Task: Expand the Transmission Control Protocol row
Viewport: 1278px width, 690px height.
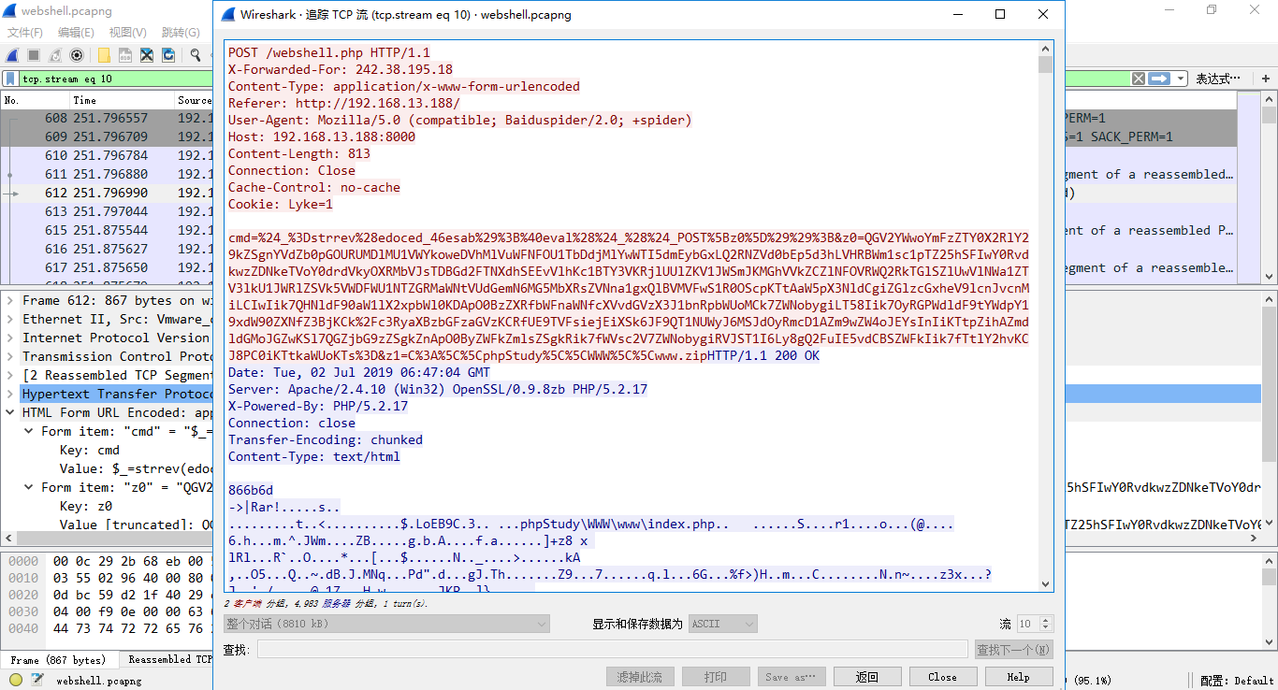Action: [x=10, y=356]
